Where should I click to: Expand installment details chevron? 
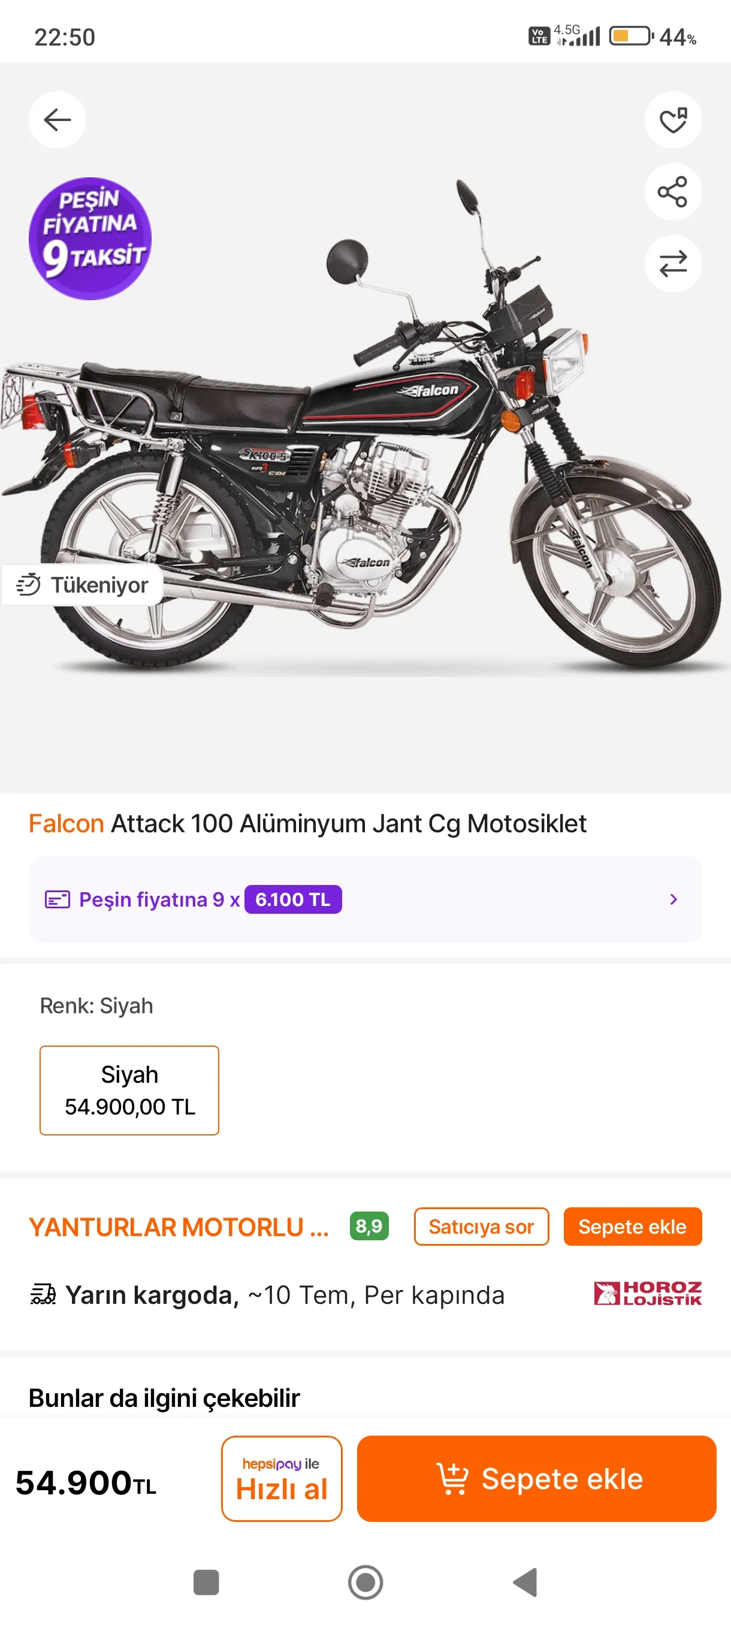pos(673,899)
